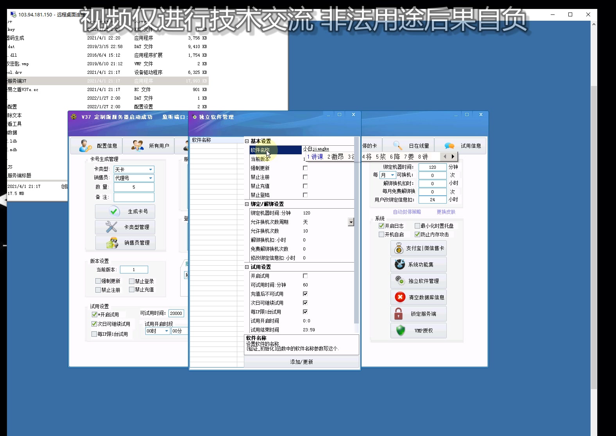This screenshot has height=436, width=616.
Task: Click the 销售员管理 button
Action: 125,243
